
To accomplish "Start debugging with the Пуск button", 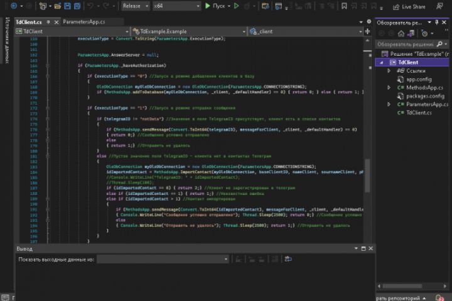I will [x=215, y=6].
